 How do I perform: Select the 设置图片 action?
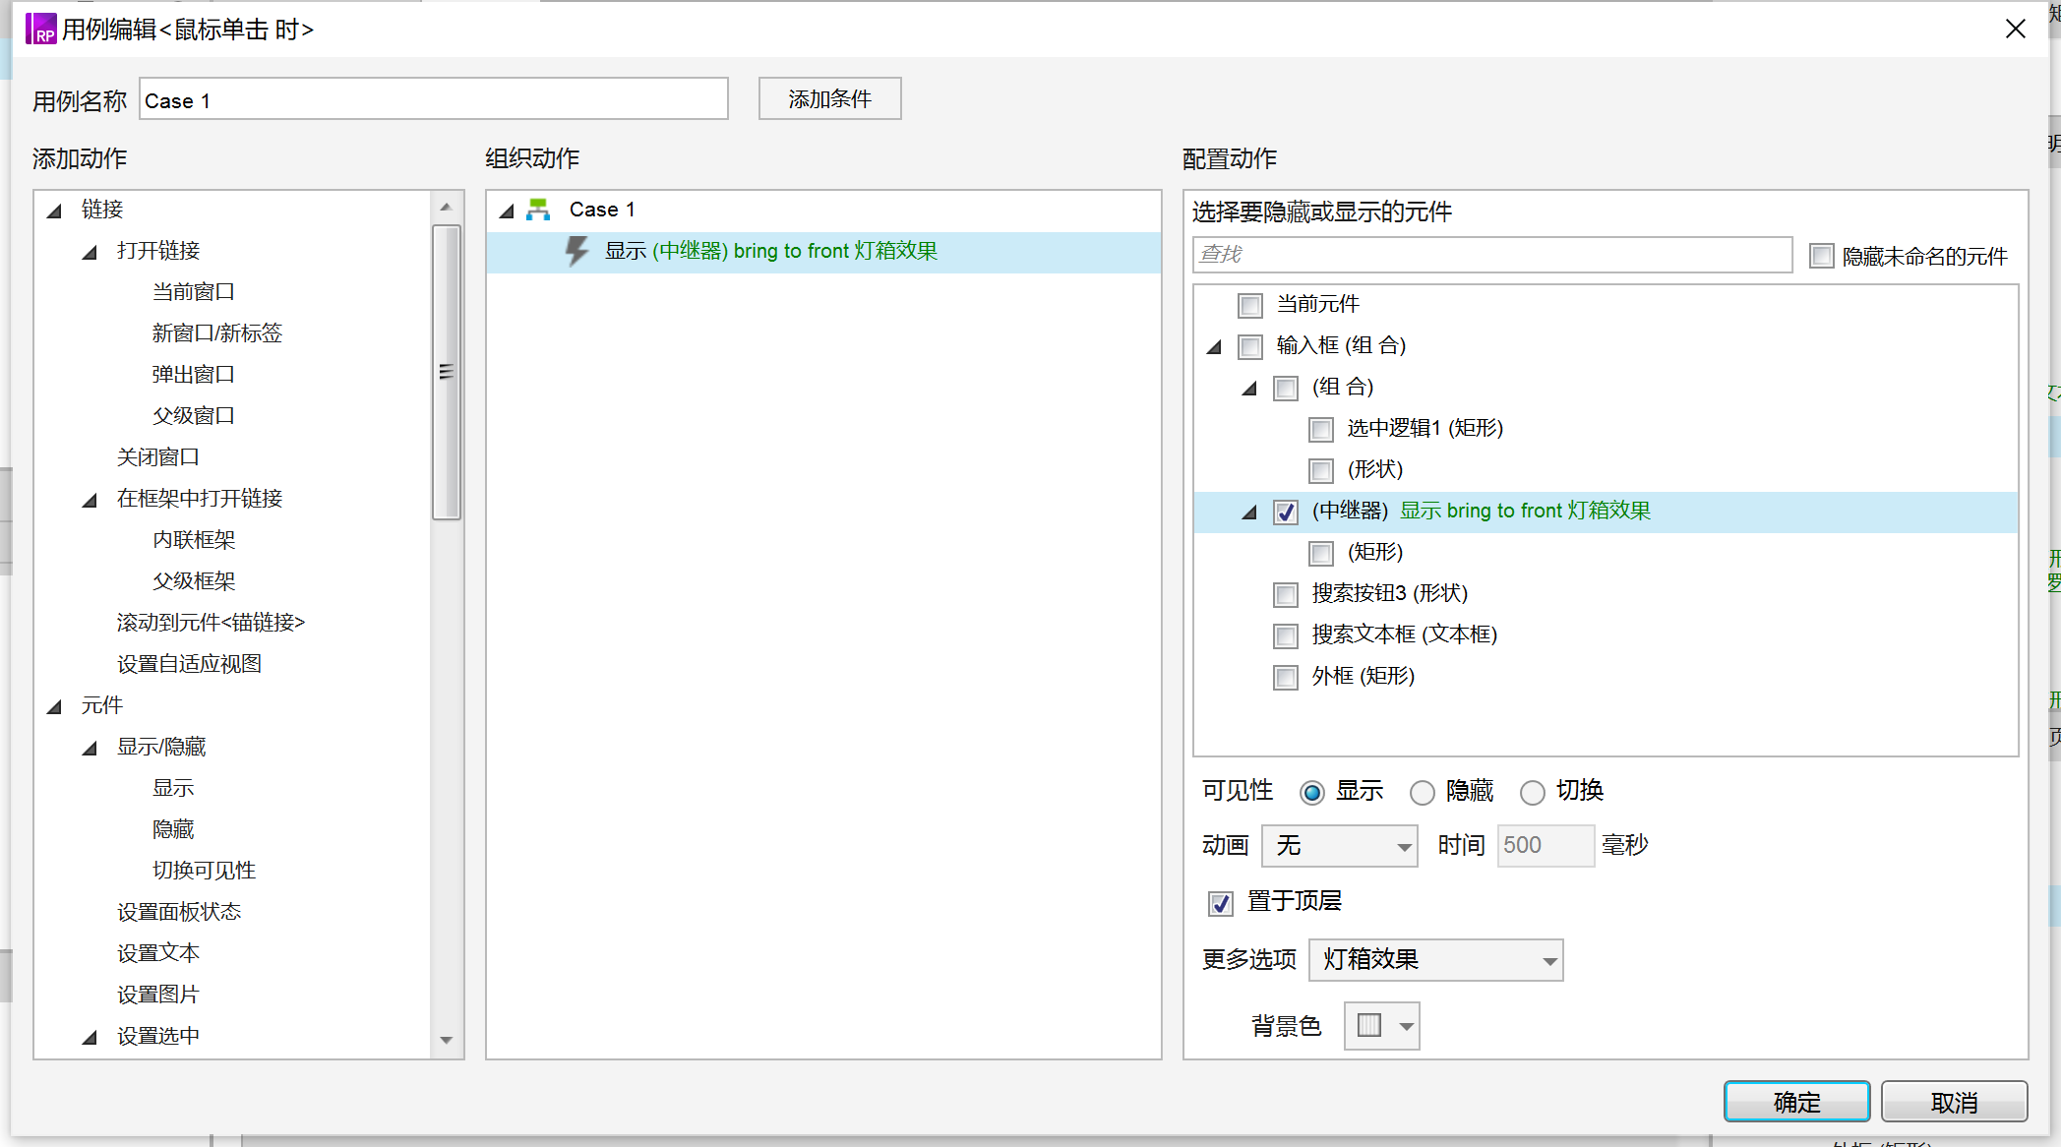coord(158,995)
